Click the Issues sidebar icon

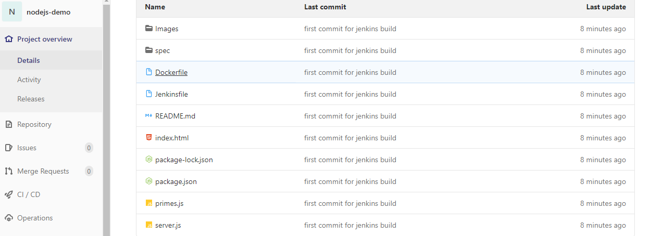tap(8, 148)
